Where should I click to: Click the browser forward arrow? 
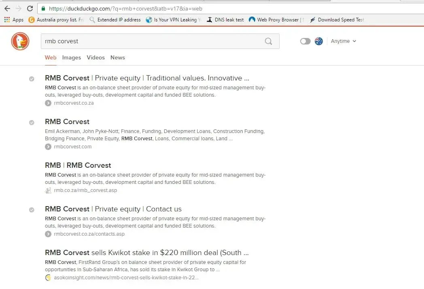click(x=19, y=8)
